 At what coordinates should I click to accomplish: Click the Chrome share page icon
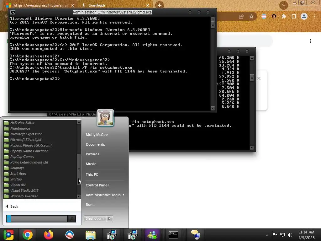(x=241, y=17)
